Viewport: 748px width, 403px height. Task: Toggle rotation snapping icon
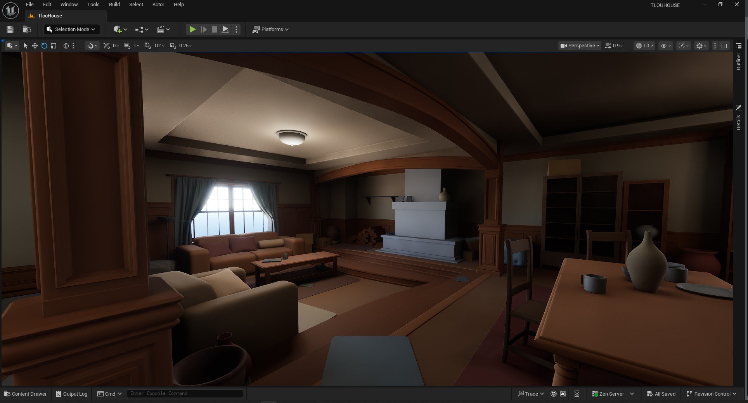coord(148,46)
